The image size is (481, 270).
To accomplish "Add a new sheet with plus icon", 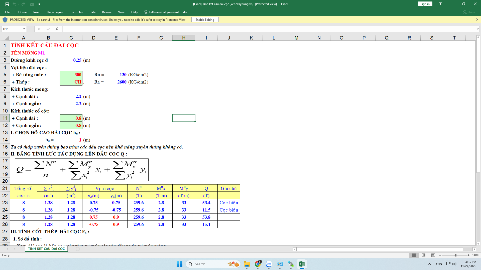I will tap(78, 249).
